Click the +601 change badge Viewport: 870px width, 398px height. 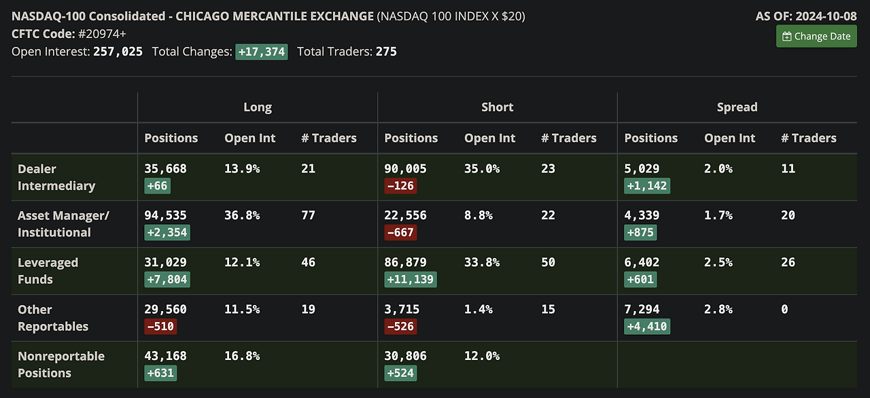point(640,279)
